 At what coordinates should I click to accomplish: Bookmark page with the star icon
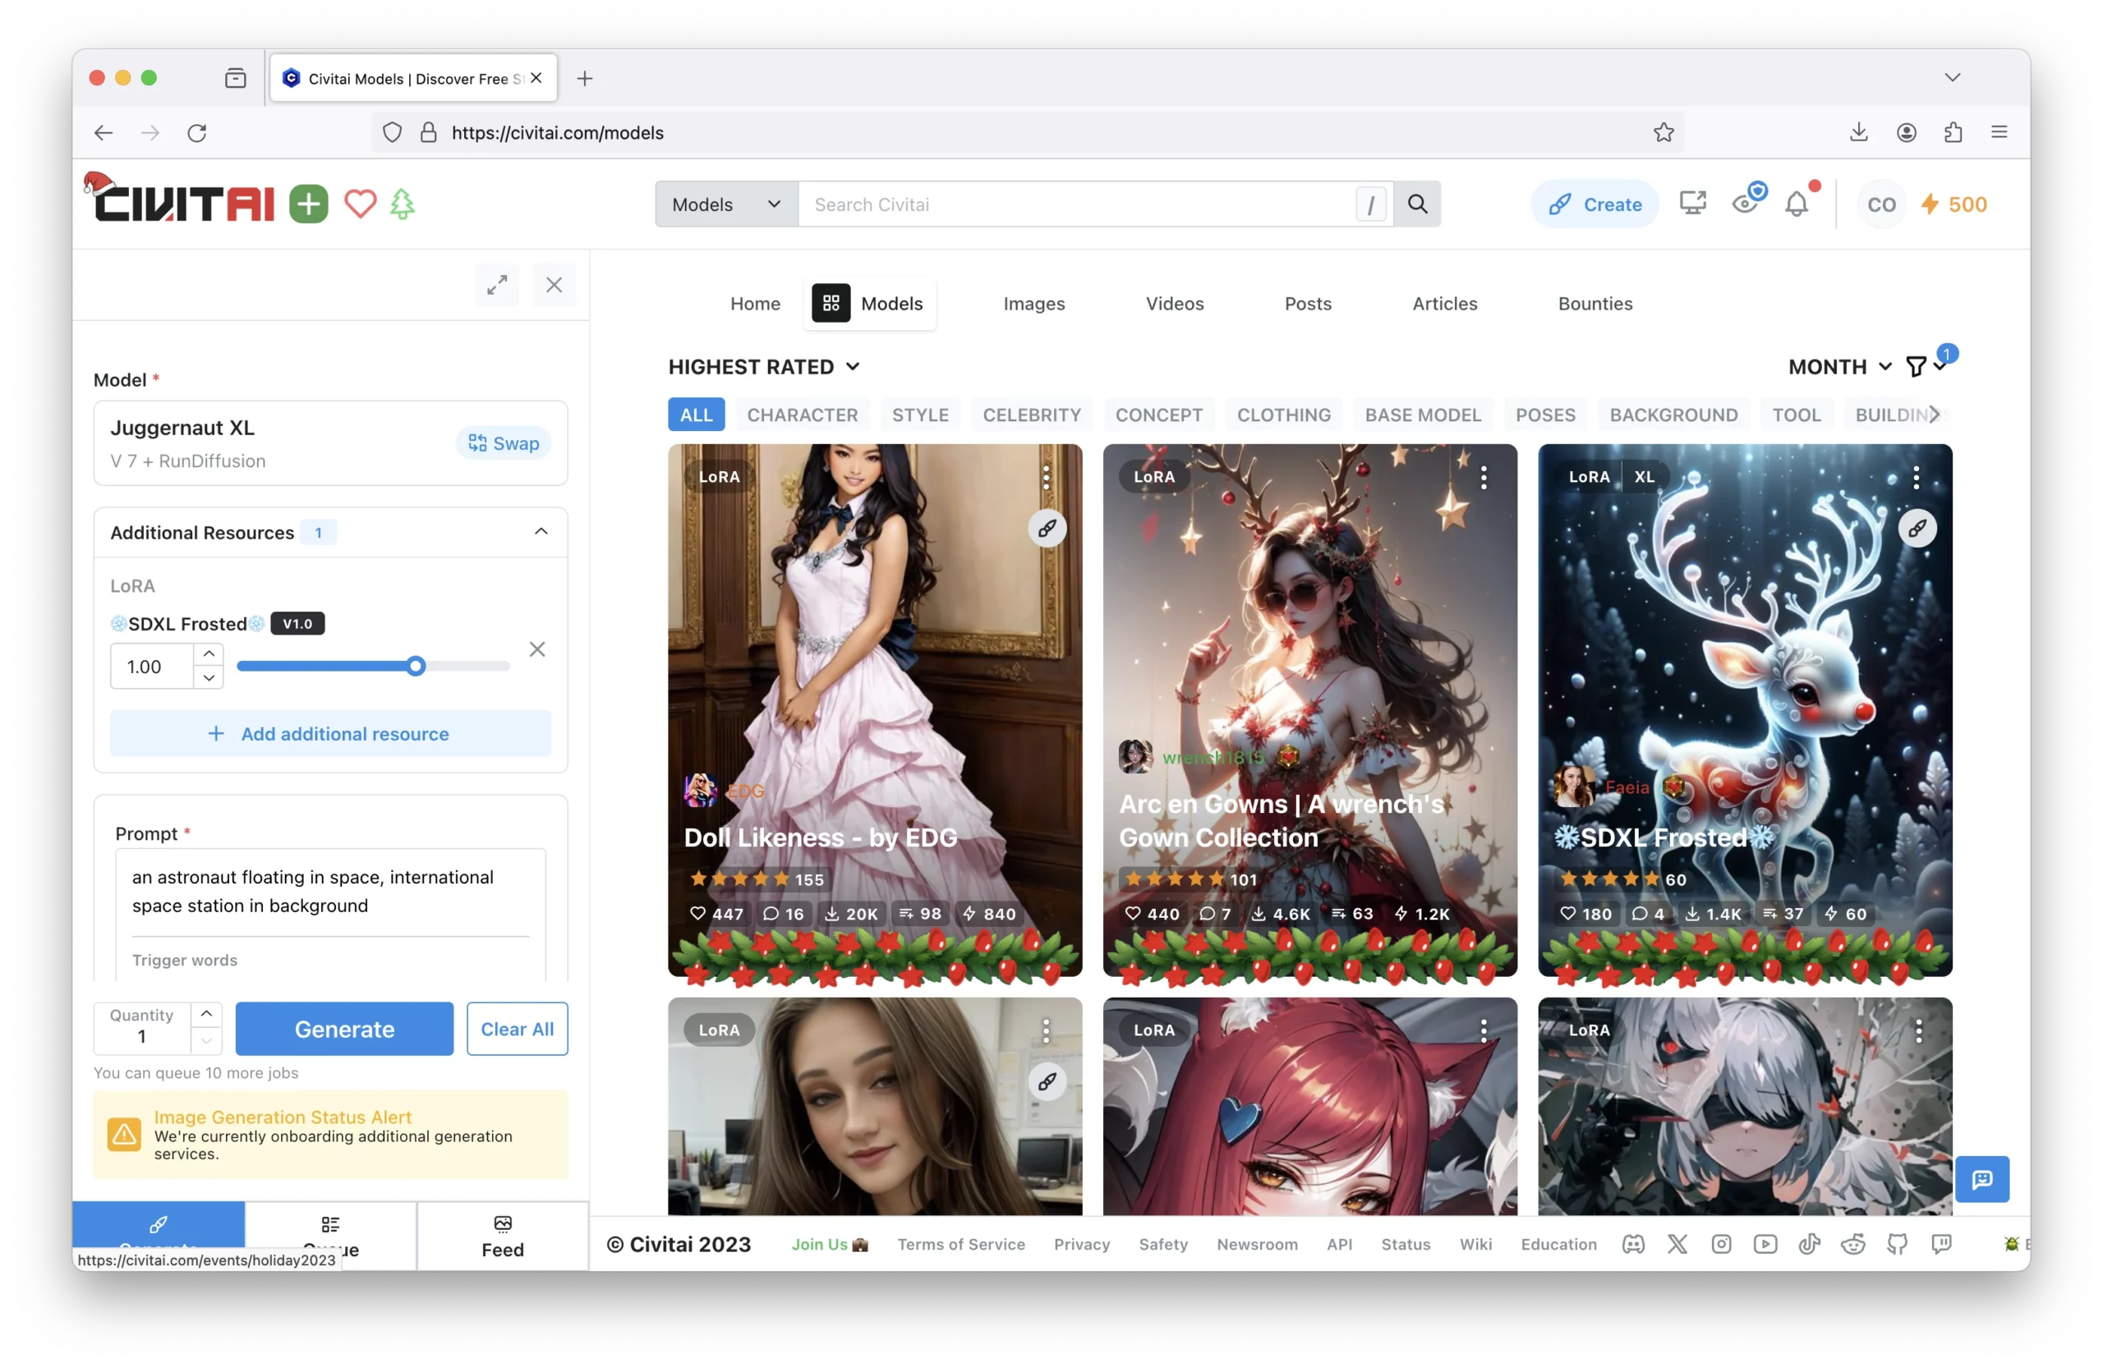click(x=1664, y=132)
